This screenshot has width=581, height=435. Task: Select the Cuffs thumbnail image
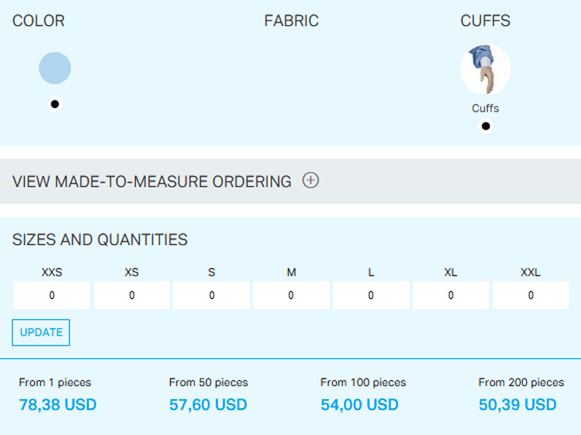(x=486, y=70)
